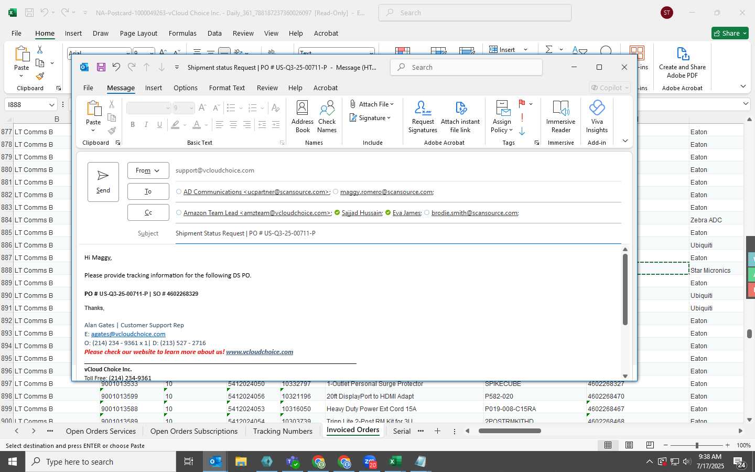Switch Excel to Page Break Preview icon

650,445
